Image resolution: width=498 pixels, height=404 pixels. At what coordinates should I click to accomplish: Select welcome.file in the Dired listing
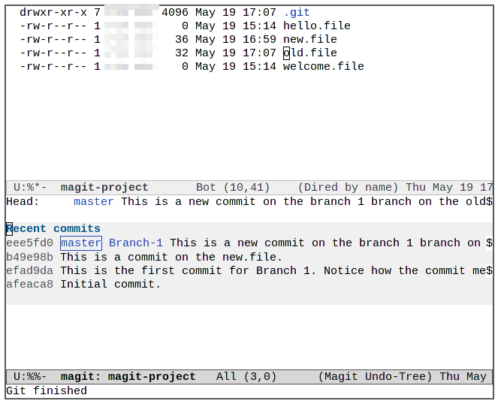323,66
